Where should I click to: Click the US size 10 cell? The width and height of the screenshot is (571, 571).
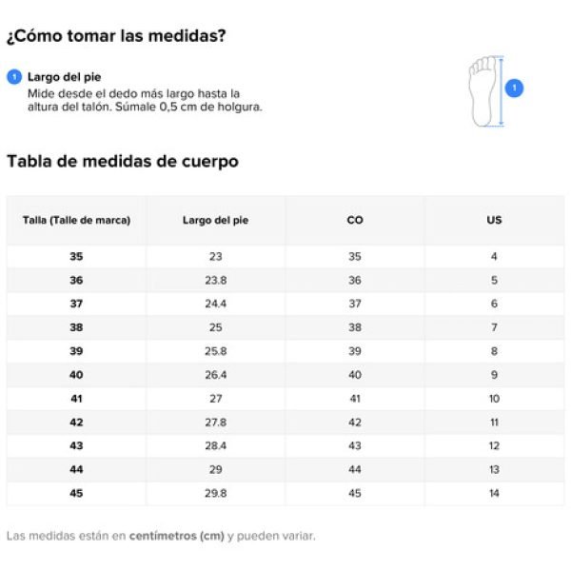[x=494, y=399]
